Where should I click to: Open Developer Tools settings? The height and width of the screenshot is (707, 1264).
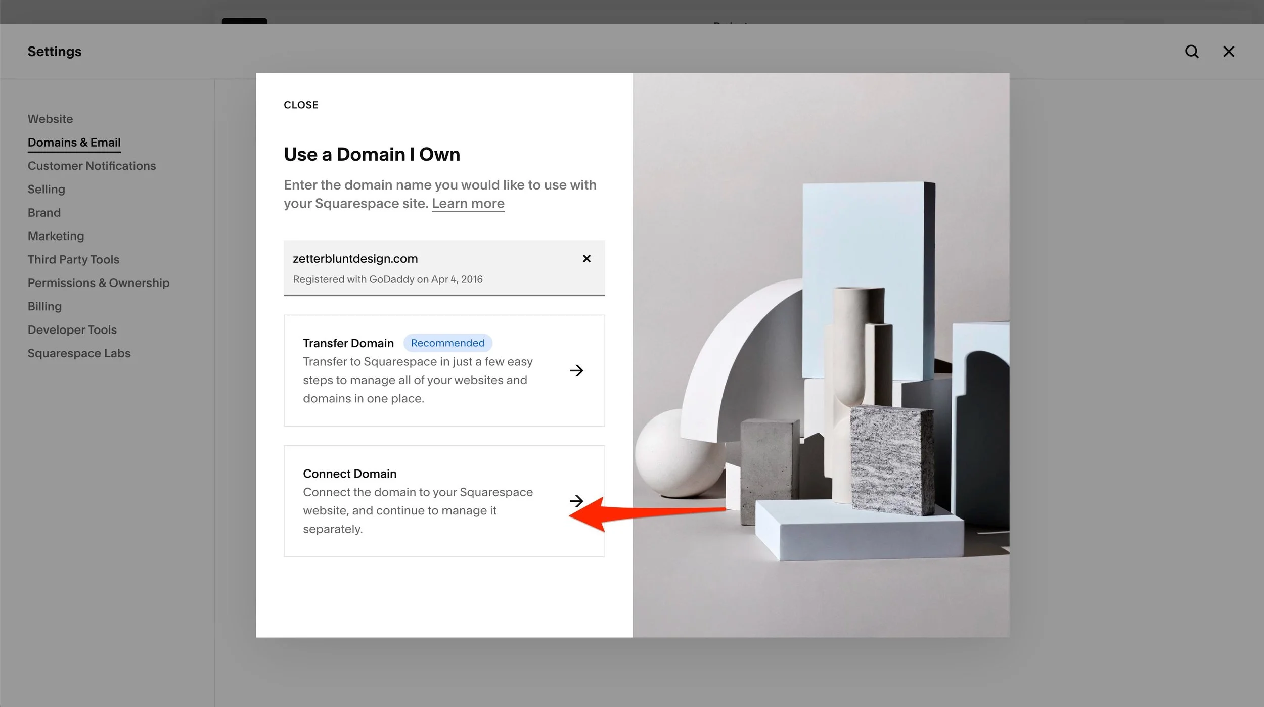(72, 329)
